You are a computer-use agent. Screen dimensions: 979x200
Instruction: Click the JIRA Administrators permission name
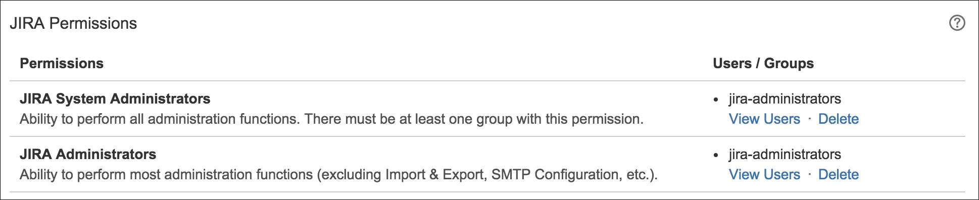pos(88,155)
